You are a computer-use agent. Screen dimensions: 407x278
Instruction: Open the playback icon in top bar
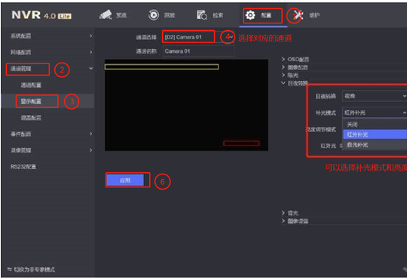coord(154,15)
